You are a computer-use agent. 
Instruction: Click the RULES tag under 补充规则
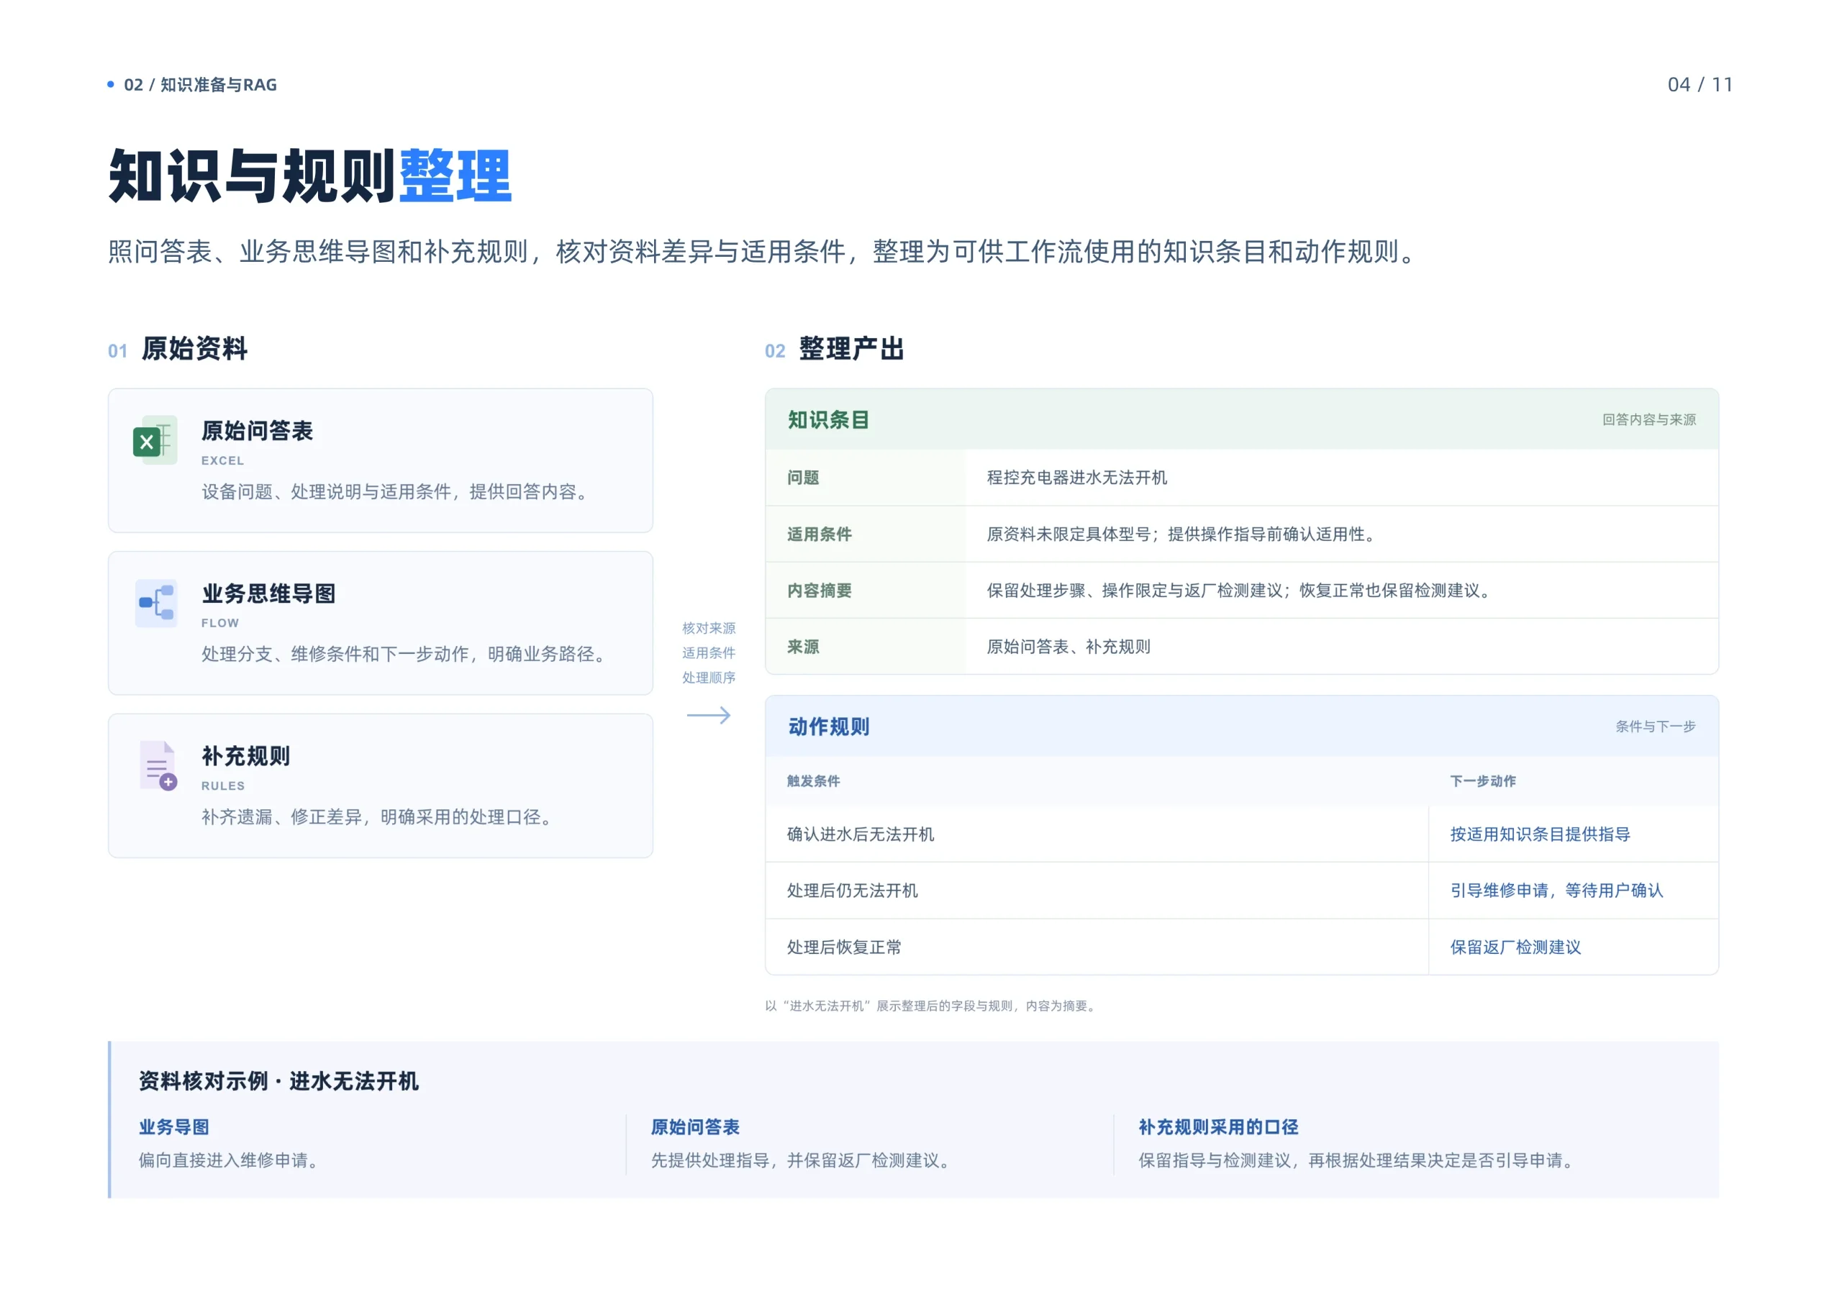point(222,786)
